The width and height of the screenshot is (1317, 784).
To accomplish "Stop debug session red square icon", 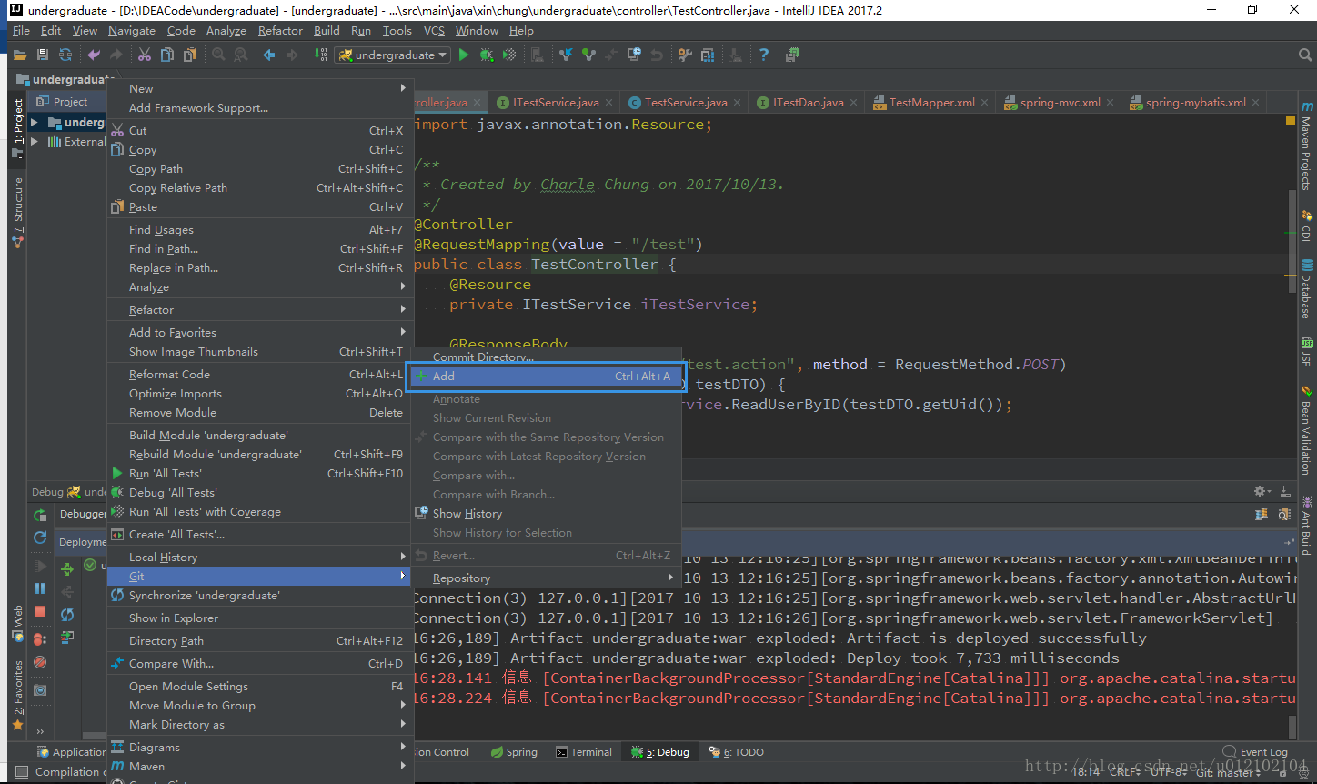I will (x=40, y=612).
